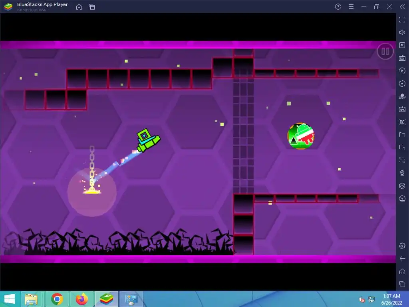Open the multi-window tabs icon in title bar

click(92, 7)
